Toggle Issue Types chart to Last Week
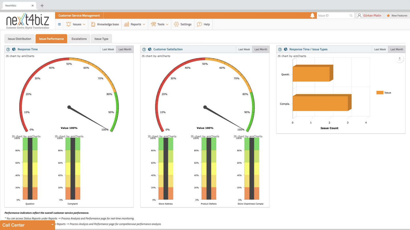Image resolution: width=410 pixels, height=230 pixels. (380, 49)
